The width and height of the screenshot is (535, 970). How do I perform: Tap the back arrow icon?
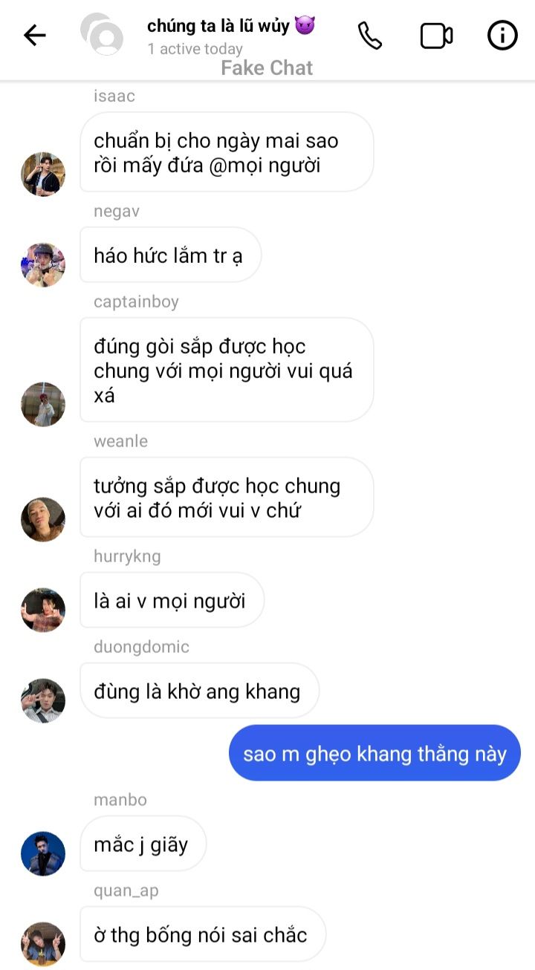point(35,35)
